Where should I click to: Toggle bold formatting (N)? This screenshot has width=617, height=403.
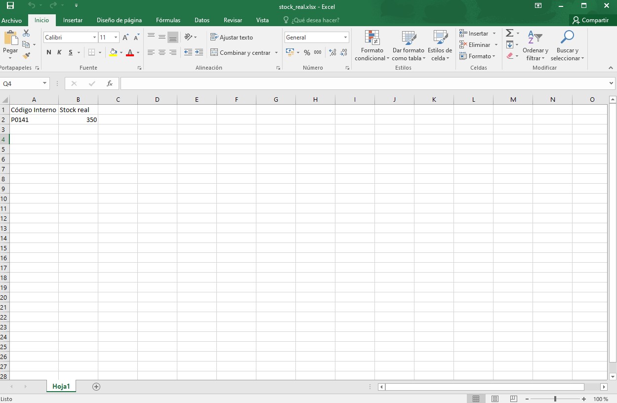coord(48,52)
